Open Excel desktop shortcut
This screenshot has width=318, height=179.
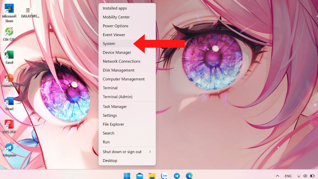click(9, 57)
